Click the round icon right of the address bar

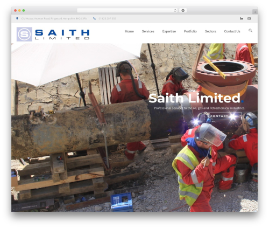(183, 10)
